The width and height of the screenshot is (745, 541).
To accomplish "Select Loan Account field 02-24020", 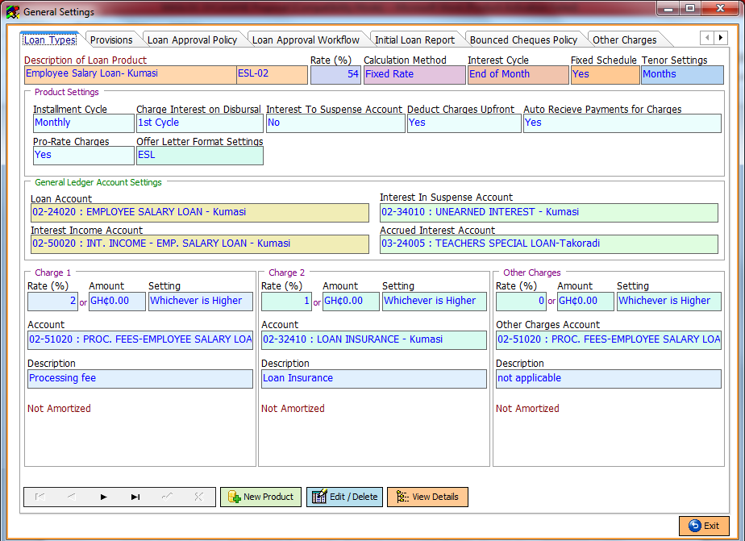I will coord(200,213).
